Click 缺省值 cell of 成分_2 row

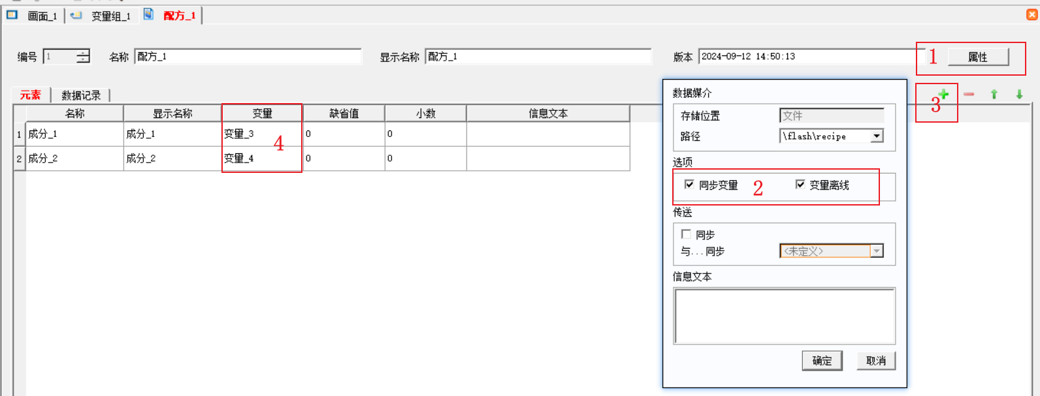344,159
